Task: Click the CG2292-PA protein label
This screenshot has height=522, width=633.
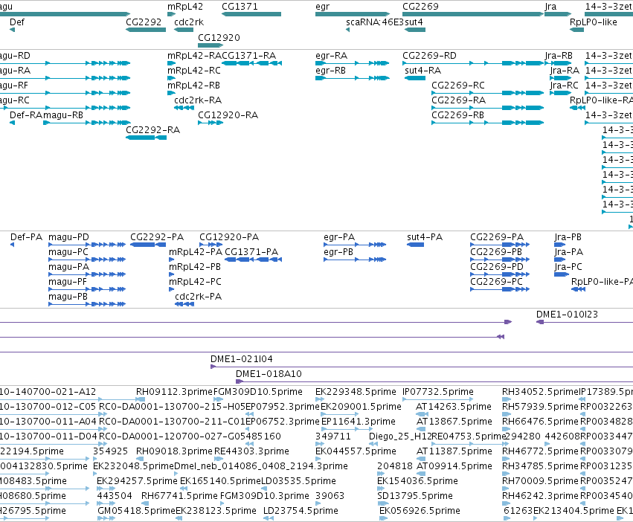Action: pyautogui.click(x=157, y=237)
